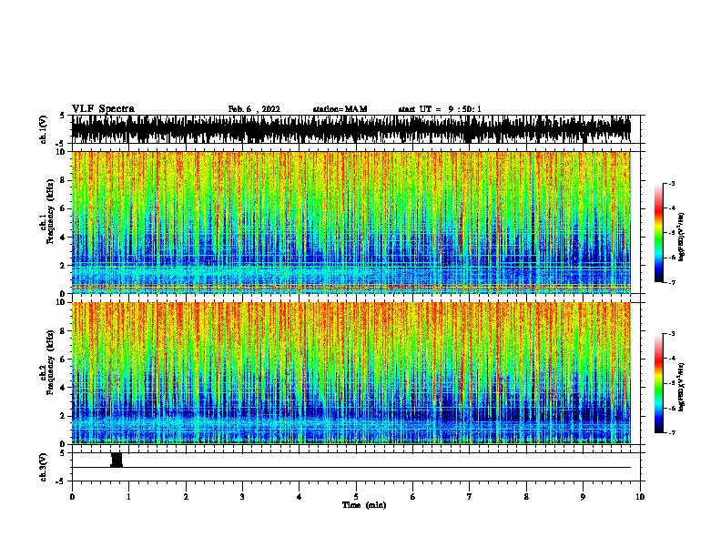The image size is (721, 557).
Task: Click the '7' tick on the time axis
Action: click(470, 497)
